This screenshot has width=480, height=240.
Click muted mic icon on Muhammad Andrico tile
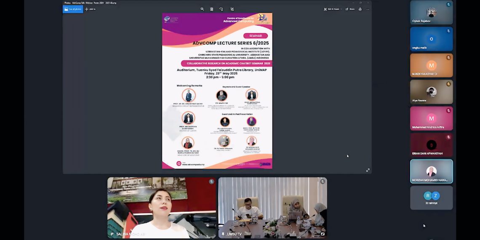(448, 110)
